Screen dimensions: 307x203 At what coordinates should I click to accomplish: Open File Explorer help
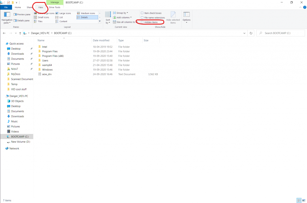tap(305, 7)
